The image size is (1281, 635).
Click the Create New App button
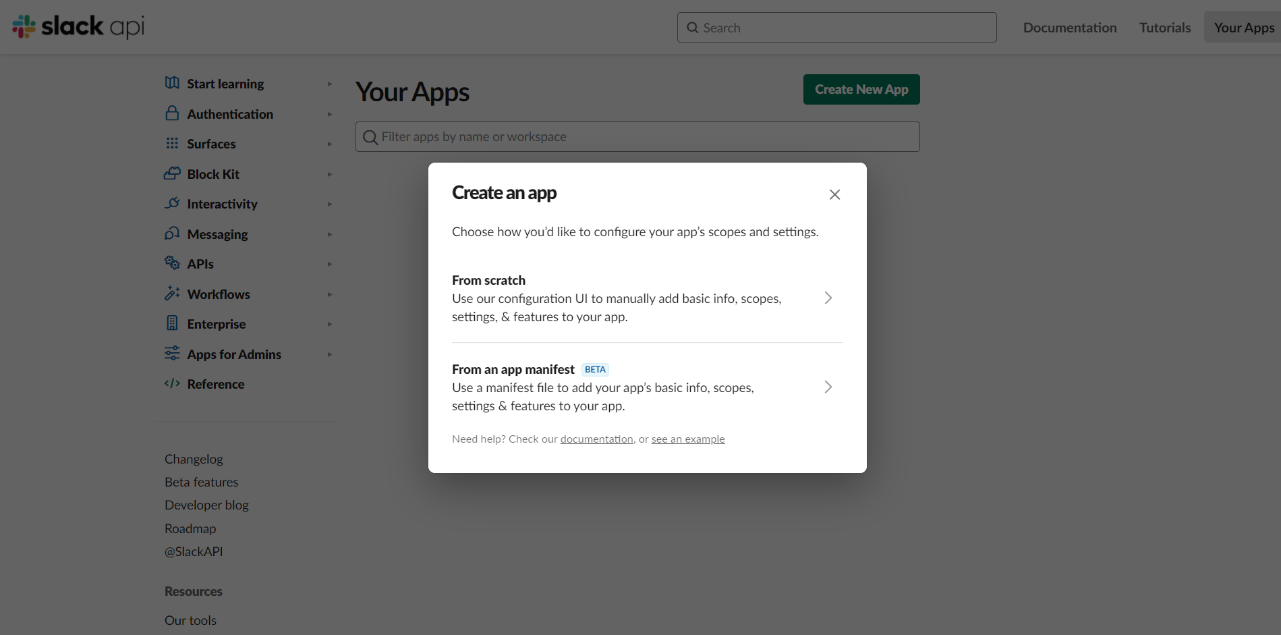[x=861, y=90]
